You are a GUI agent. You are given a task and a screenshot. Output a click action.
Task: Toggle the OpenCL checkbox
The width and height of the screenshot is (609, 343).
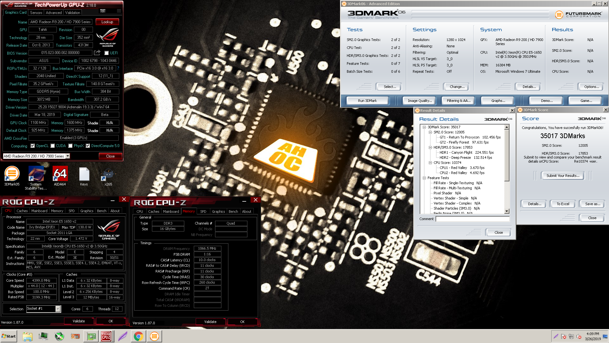(32, 146)
